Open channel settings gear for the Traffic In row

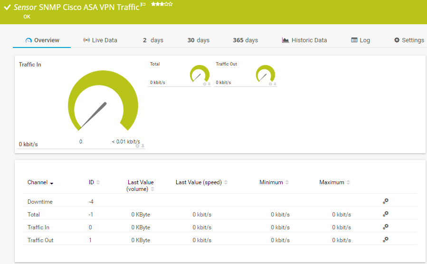386,227
